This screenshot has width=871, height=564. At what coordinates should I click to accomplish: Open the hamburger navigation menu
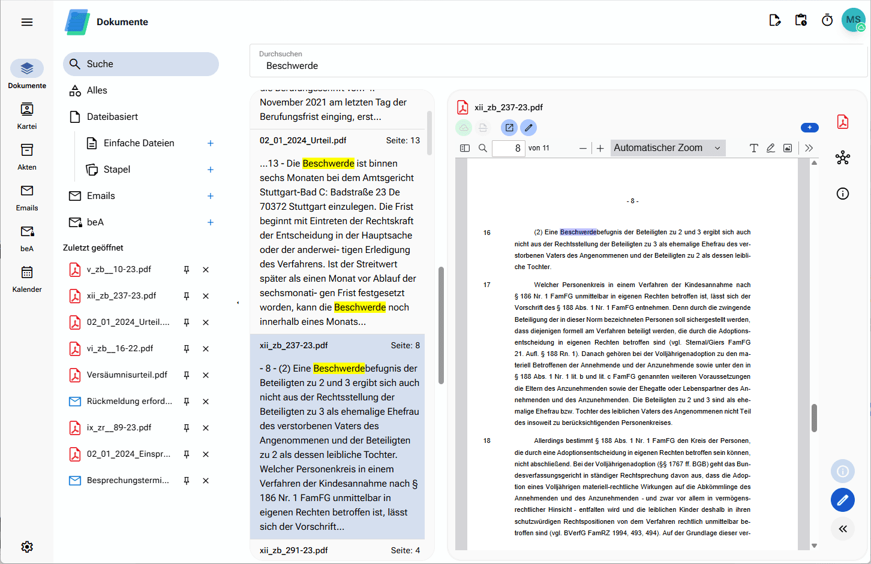[27, 22]
